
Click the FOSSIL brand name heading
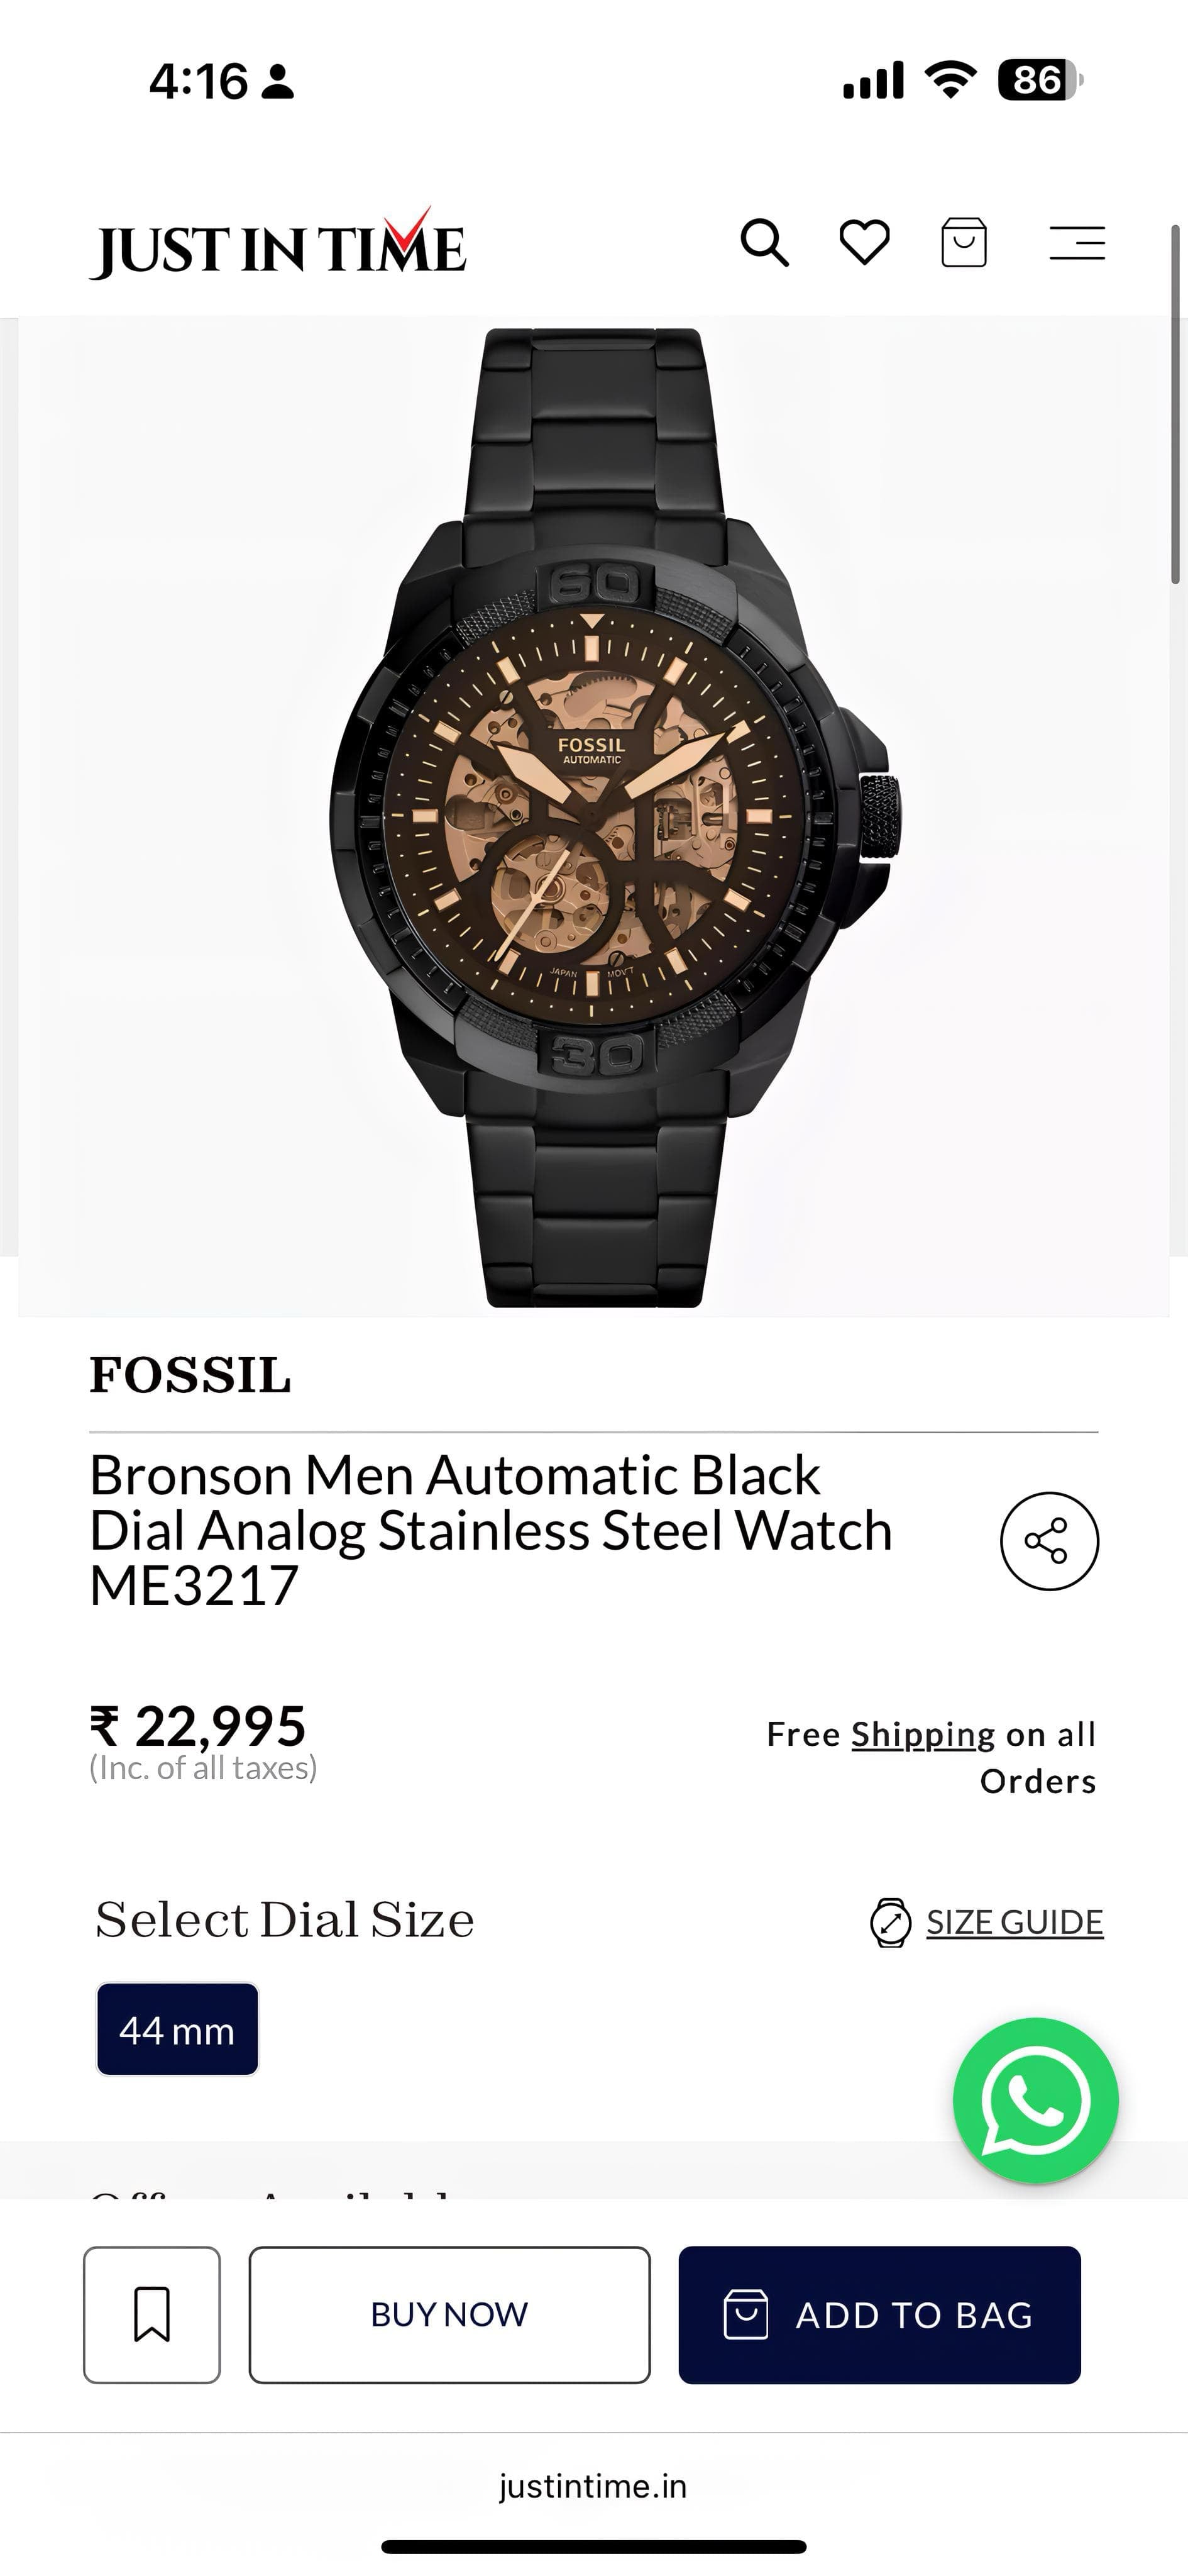(190, 1375)
